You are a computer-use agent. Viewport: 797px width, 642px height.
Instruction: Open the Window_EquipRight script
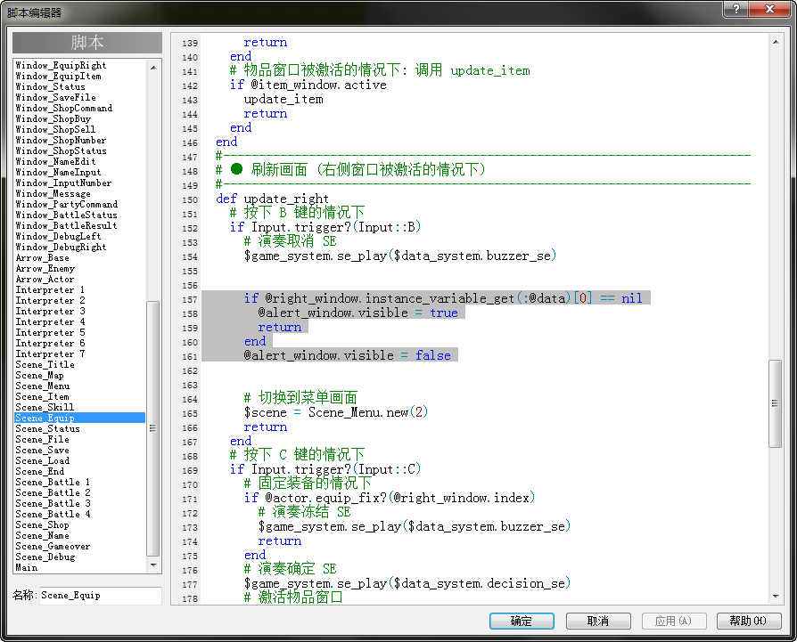61,65
